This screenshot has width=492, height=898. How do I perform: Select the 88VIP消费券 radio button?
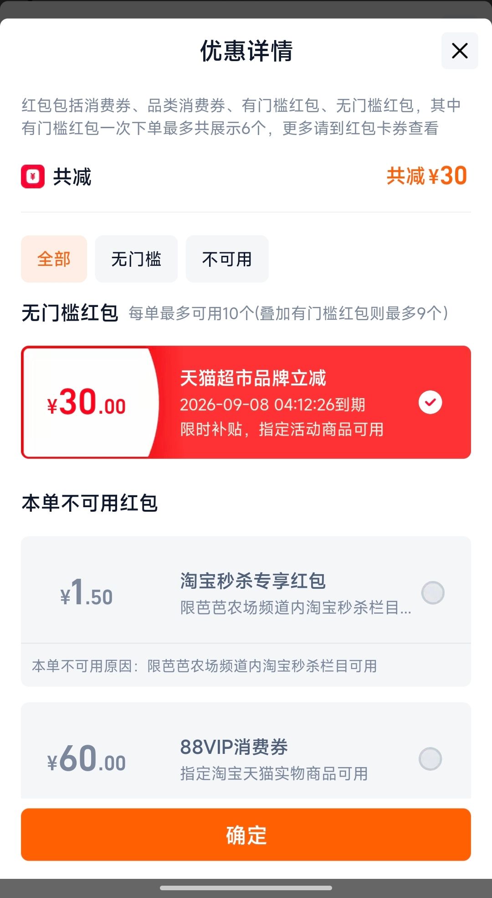[x=430, y=759]
